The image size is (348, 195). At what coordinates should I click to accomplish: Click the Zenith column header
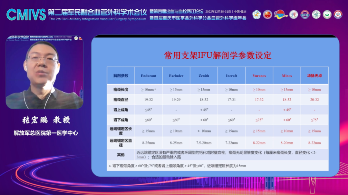pyautogui.click(x=204, y=75)
